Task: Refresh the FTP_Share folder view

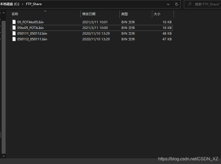Action: tap(177, 4)
